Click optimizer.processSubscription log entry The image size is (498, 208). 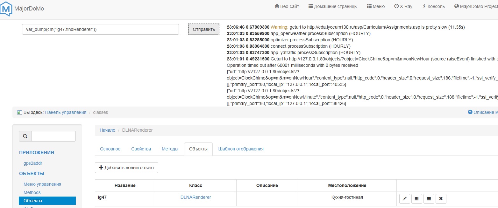click(290, 40)
